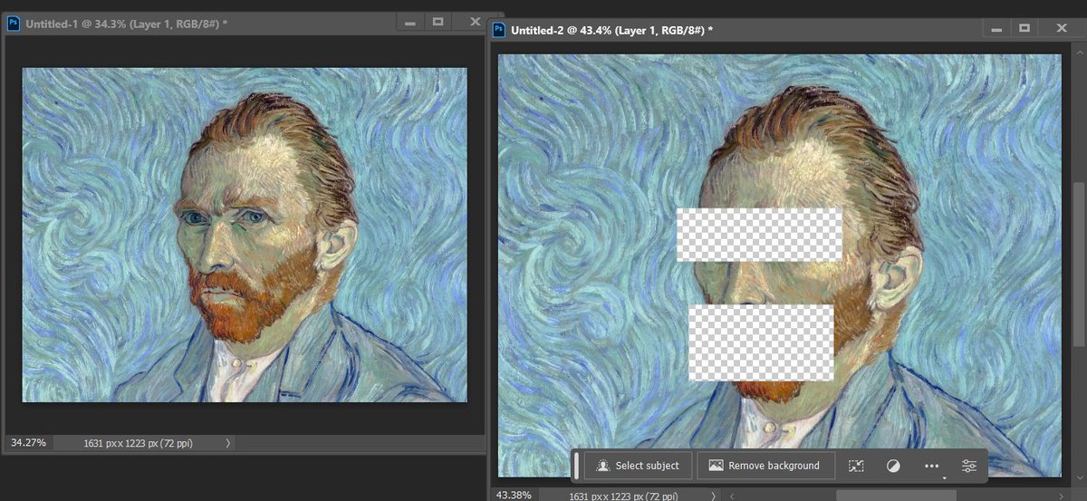This screenshot has height=501, width=1087.
Task: Click the upper transparent rectangle in Untitled-2
Action: (x=760, y=236)
